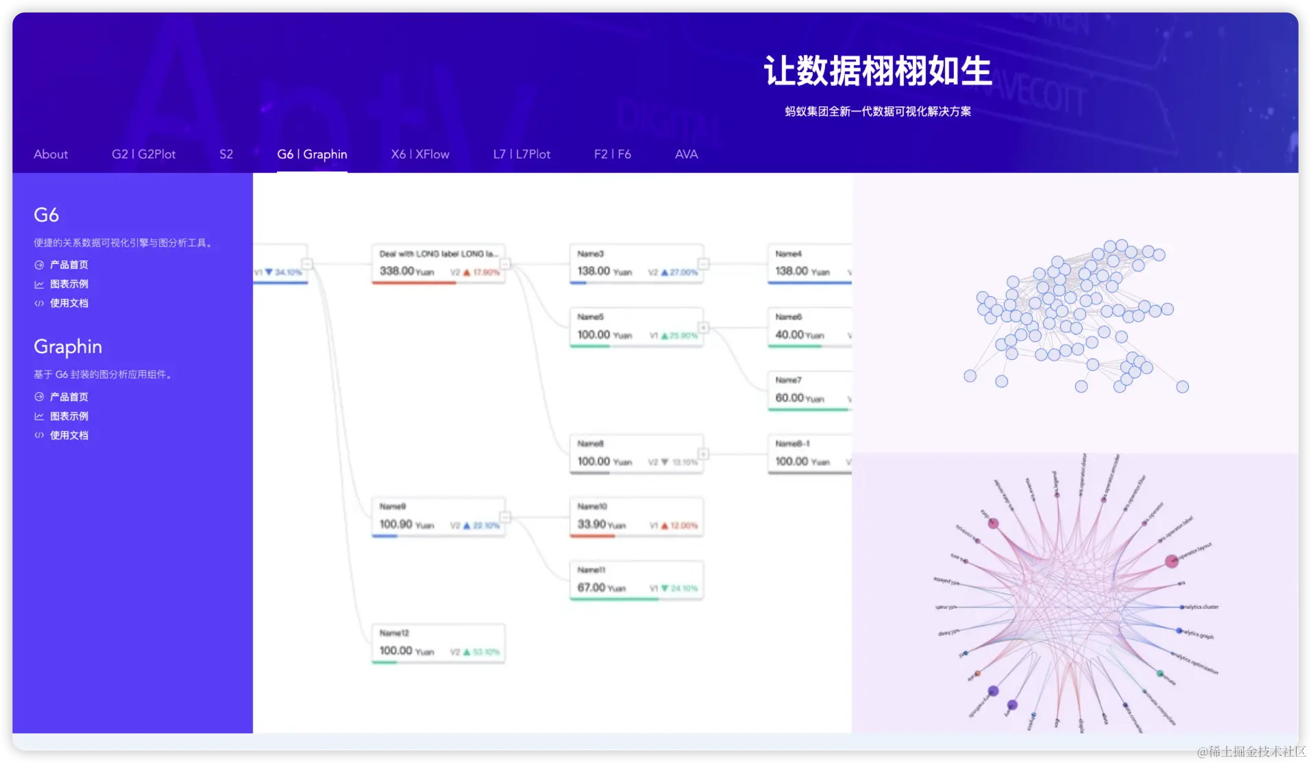Collapse the leftmost partial node with 34.10%
The width and height of the screenshot is (1311, 763).
click(x=307, y=263)
